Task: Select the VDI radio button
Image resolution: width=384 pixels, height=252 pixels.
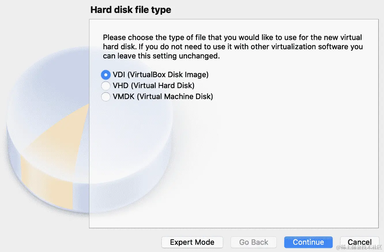Action: (106, 75)
